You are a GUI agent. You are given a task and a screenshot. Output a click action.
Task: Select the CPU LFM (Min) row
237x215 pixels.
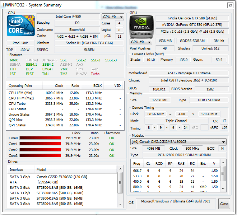point(65,93)
